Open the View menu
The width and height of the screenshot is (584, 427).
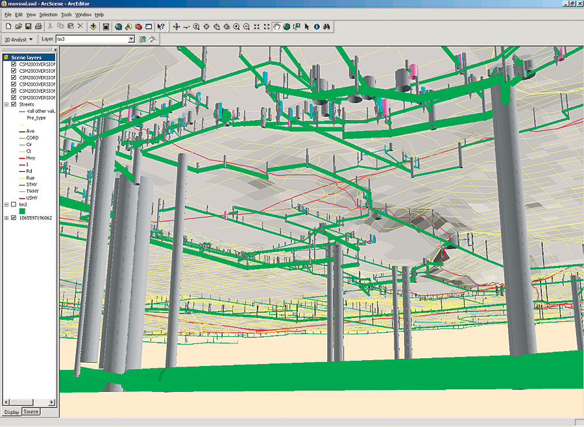coord(31,15)
